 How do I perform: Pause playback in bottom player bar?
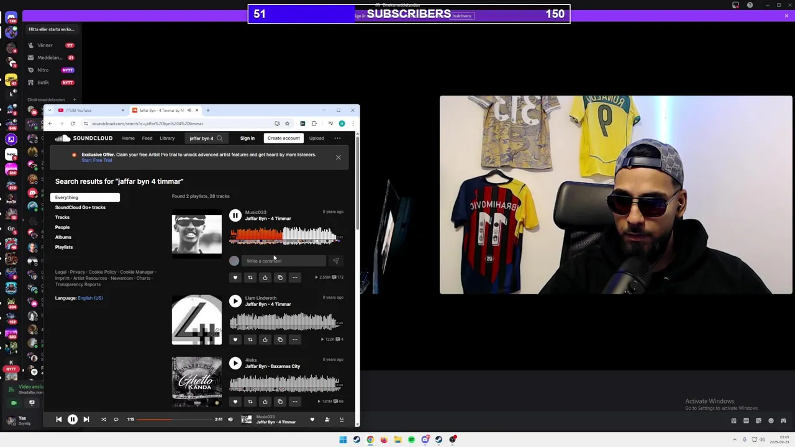[x=72, y=420]
